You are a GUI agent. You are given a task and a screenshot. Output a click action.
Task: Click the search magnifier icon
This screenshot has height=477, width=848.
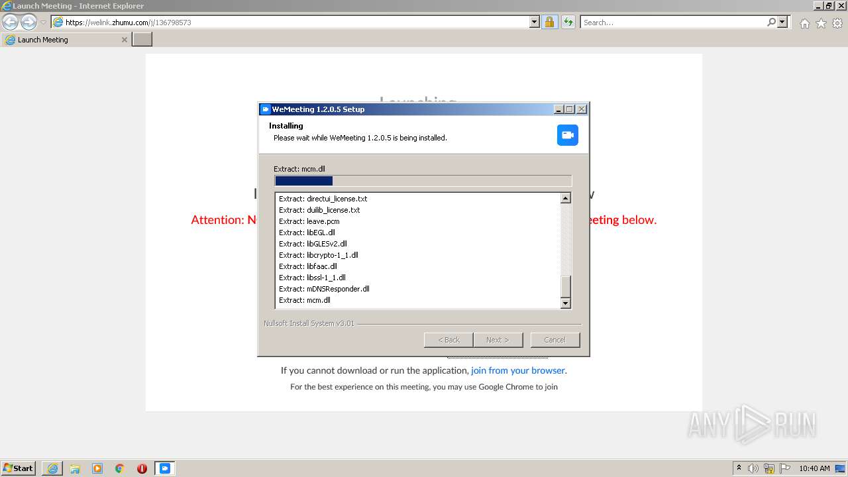click(x=771, y=22)
